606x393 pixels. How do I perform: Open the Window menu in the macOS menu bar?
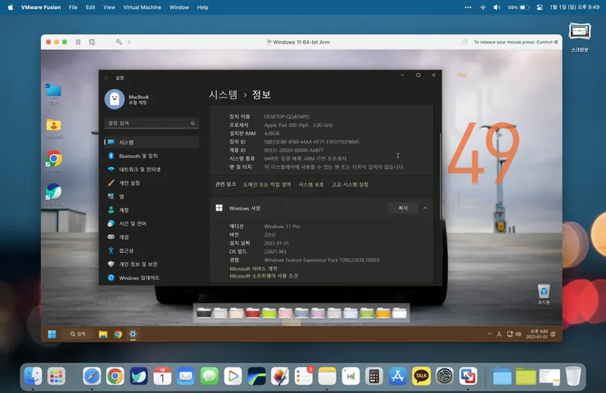179,7
